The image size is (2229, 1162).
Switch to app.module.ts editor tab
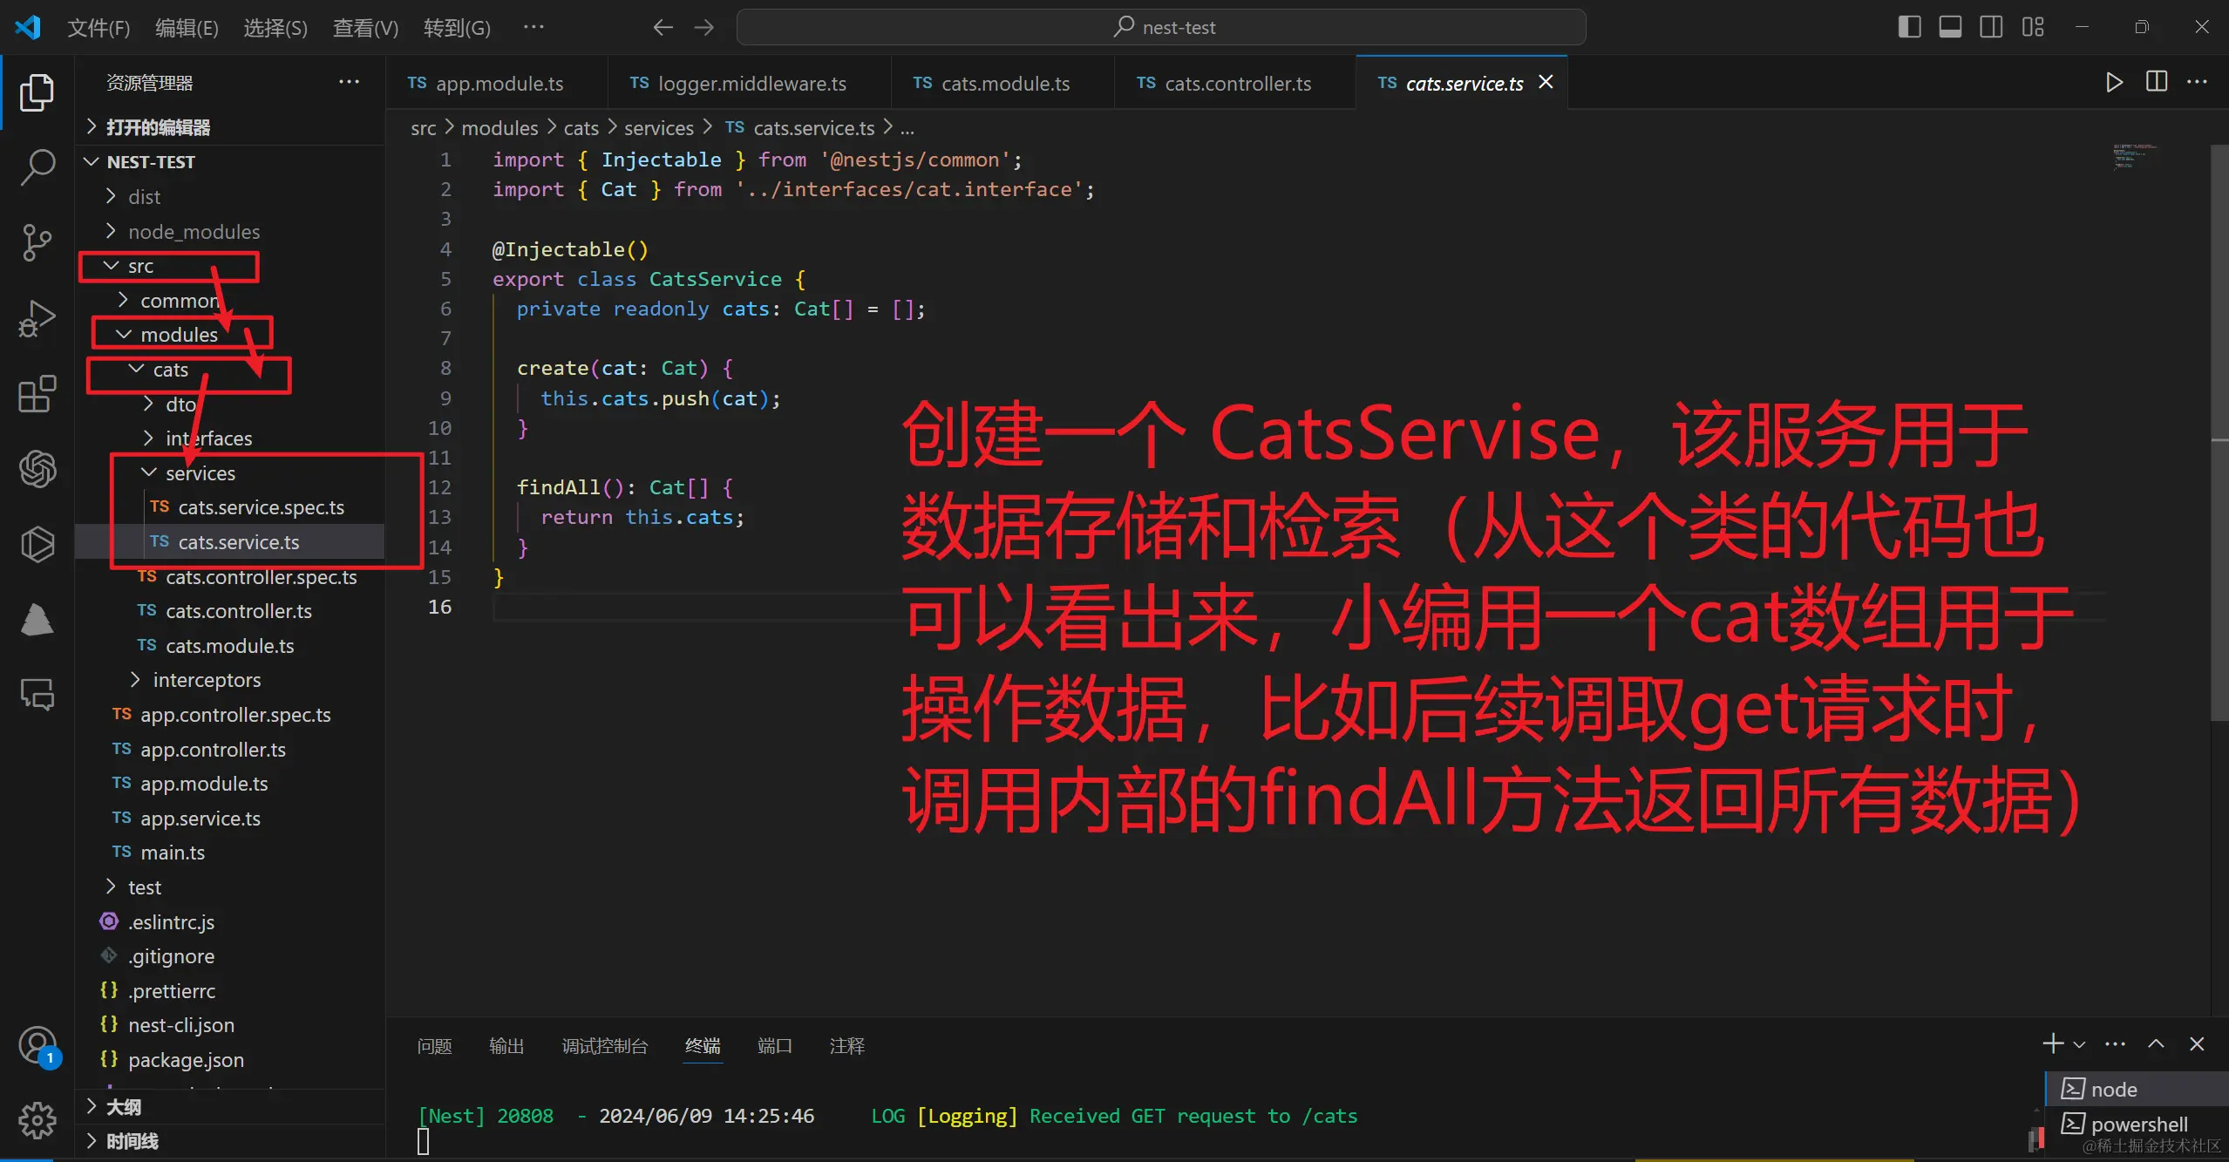(x=497, y=83)
